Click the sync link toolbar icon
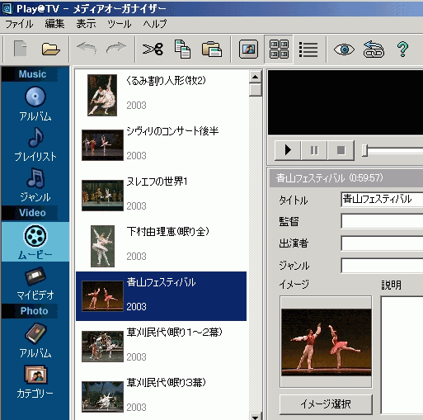The width and height of the screenshot is (423, 420). coord(374,50)
